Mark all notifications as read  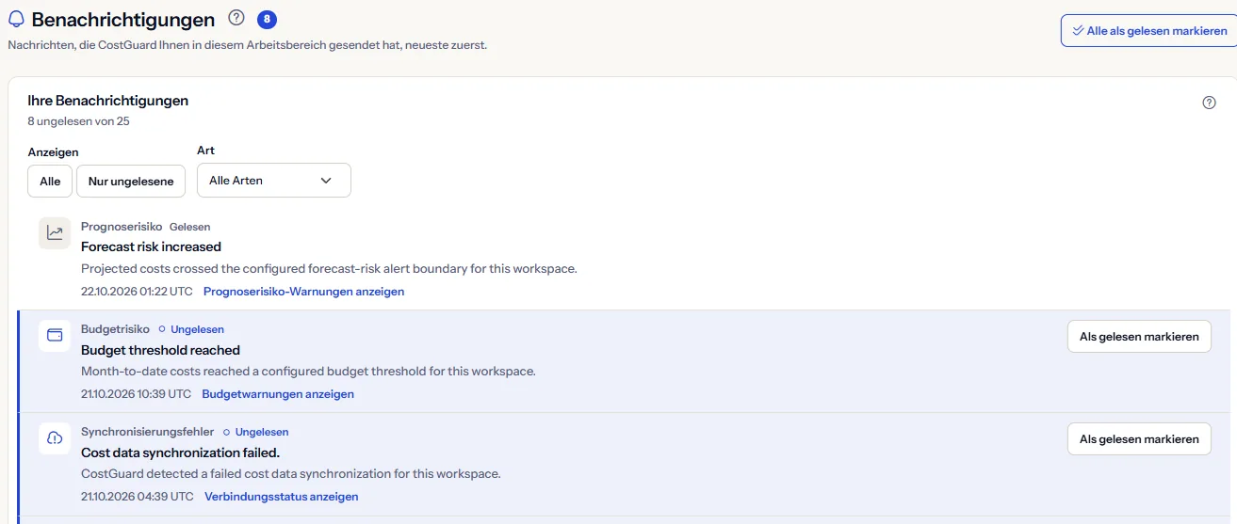coord(1148,31)
